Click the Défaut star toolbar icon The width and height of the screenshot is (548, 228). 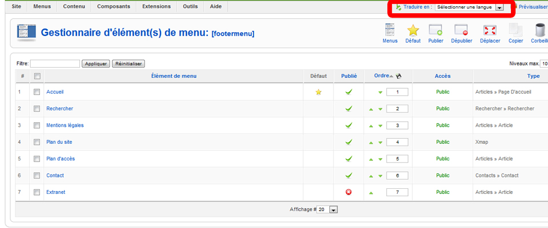tap(413, 33)
